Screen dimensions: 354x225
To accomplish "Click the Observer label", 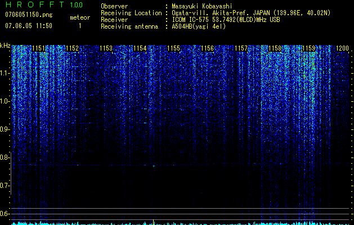I will (x=114, y=6).
